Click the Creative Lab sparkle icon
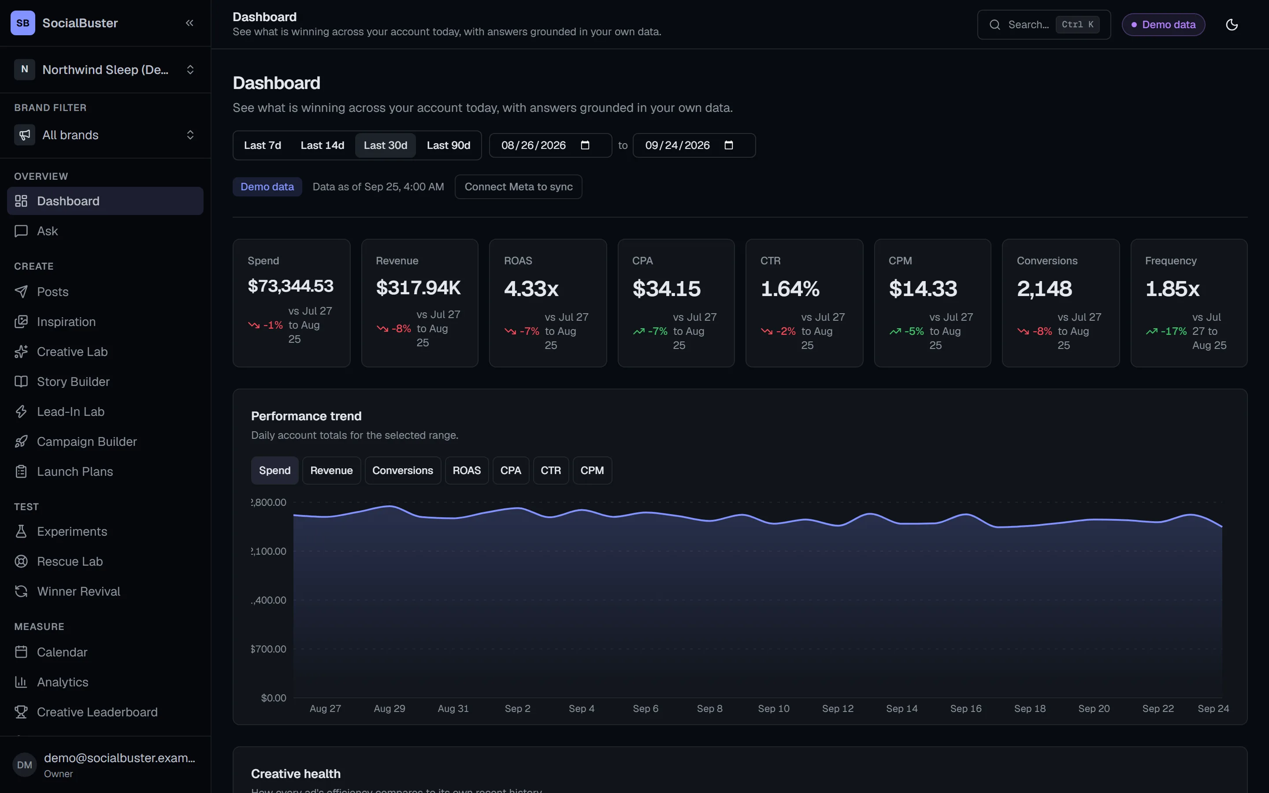This screenshot has height=793, width=1269. (21, 352)
